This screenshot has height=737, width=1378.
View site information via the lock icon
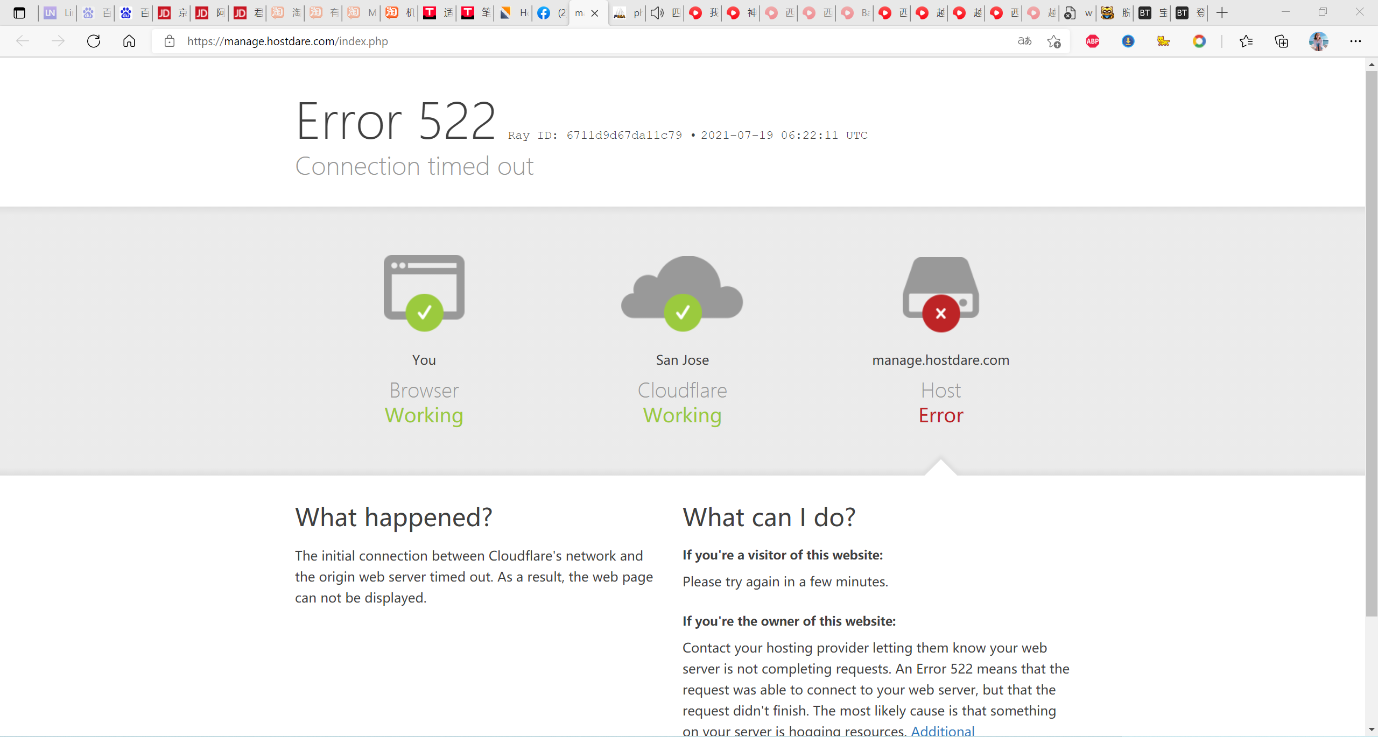pos(170,41)
